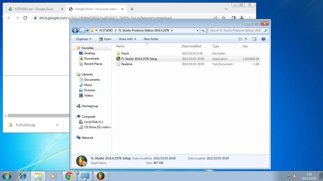Open the Windows Start menu
Image resolution: width=323 pixels, height=181 pixels.
click(x=7, y=176)
